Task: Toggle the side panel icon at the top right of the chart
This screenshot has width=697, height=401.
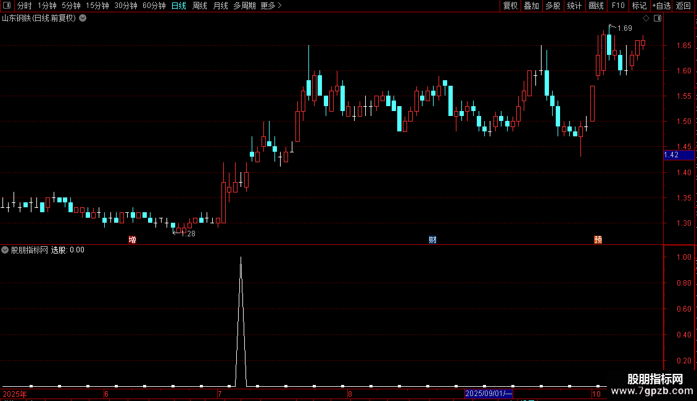Action: [x=658, y=19]
